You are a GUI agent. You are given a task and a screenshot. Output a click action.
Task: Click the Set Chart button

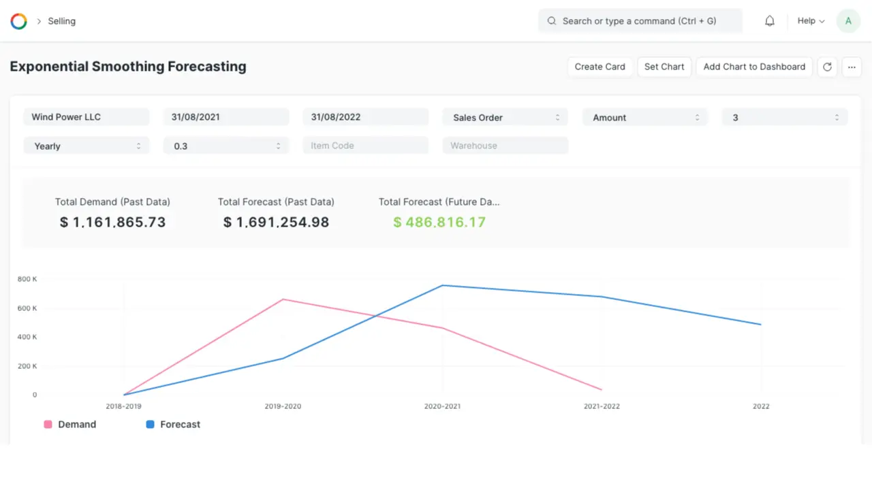tap(664, 67)
